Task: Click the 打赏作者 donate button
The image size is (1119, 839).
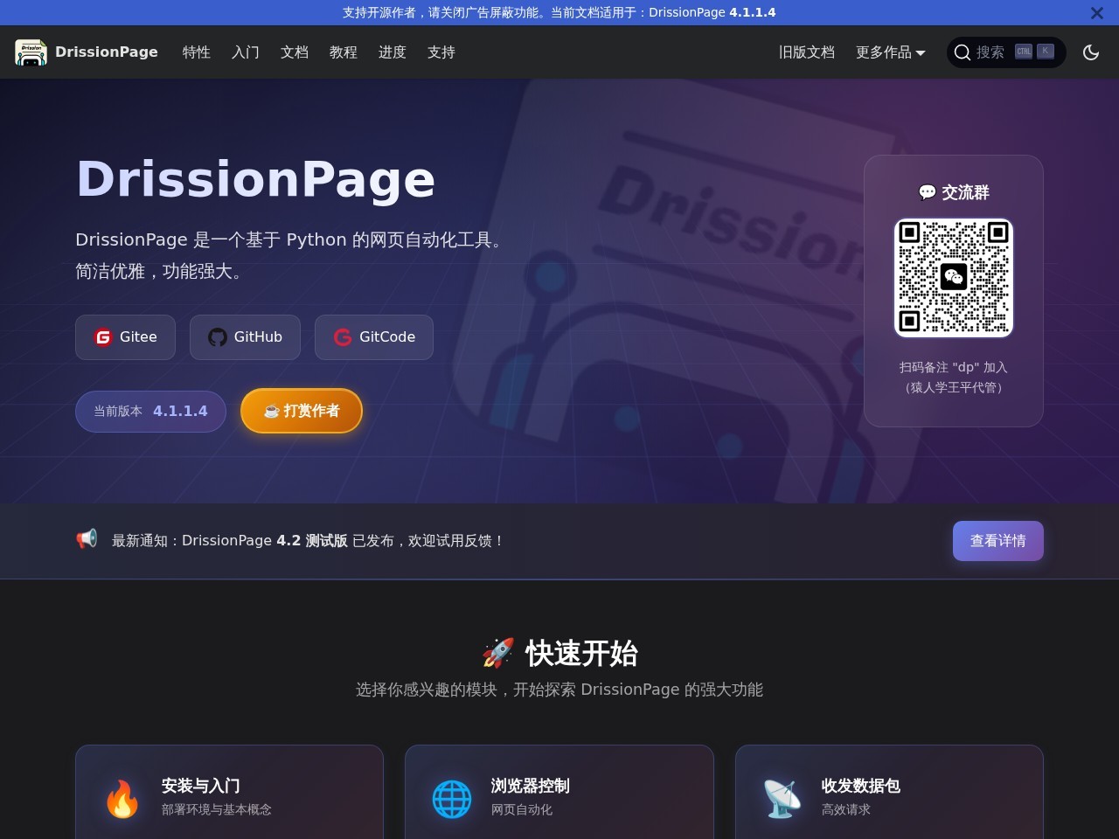Action: pyautogui.click(x=302, y=411)
